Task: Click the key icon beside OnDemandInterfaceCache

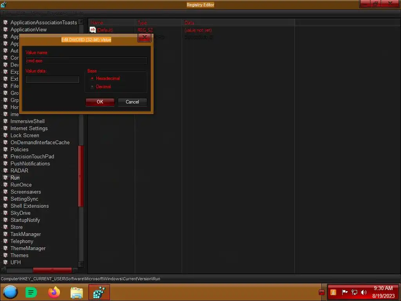Action: 5,142
